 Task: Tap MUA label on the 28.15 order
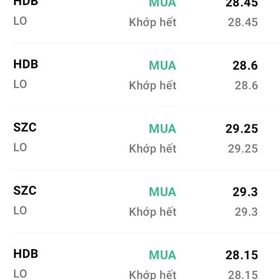click(162, 255)
